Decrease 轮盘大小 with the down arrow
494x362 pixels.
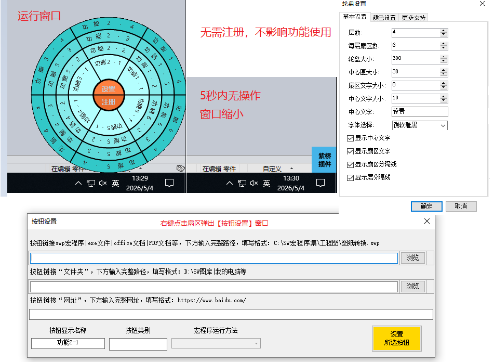[444, 61]
